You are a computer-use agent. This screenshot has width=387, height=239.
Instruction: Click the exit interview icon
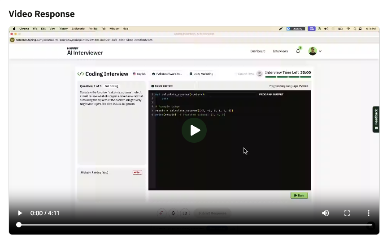point(161,213)
